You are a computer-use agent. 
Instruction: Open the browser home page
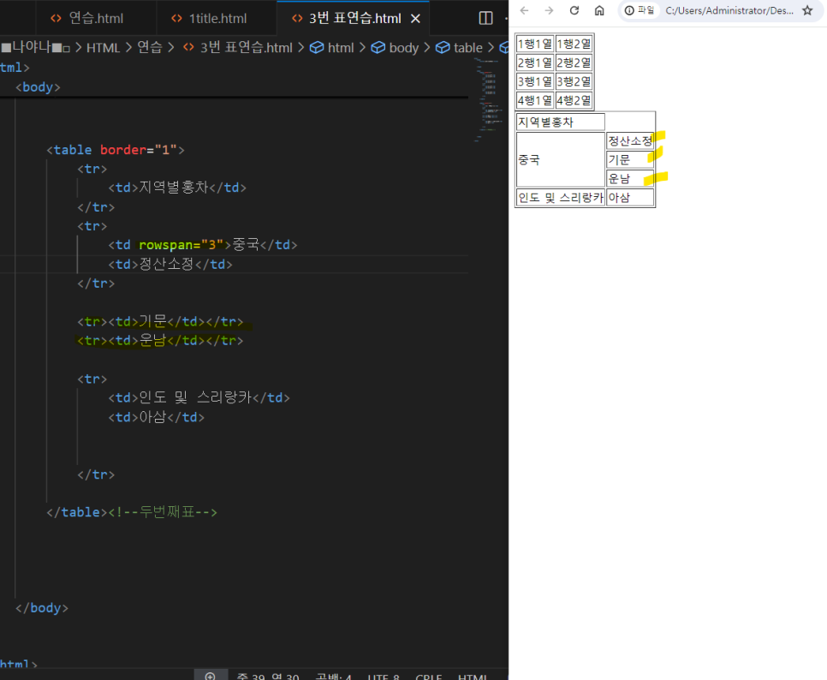(x=599, y=10)
